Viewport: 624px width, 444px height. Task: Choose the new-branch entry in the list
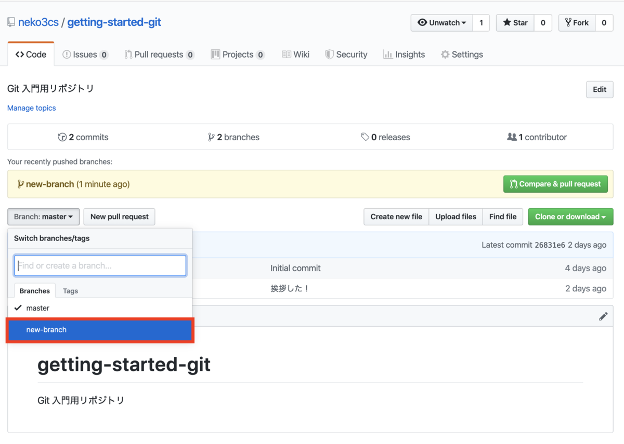pos(100,330)
